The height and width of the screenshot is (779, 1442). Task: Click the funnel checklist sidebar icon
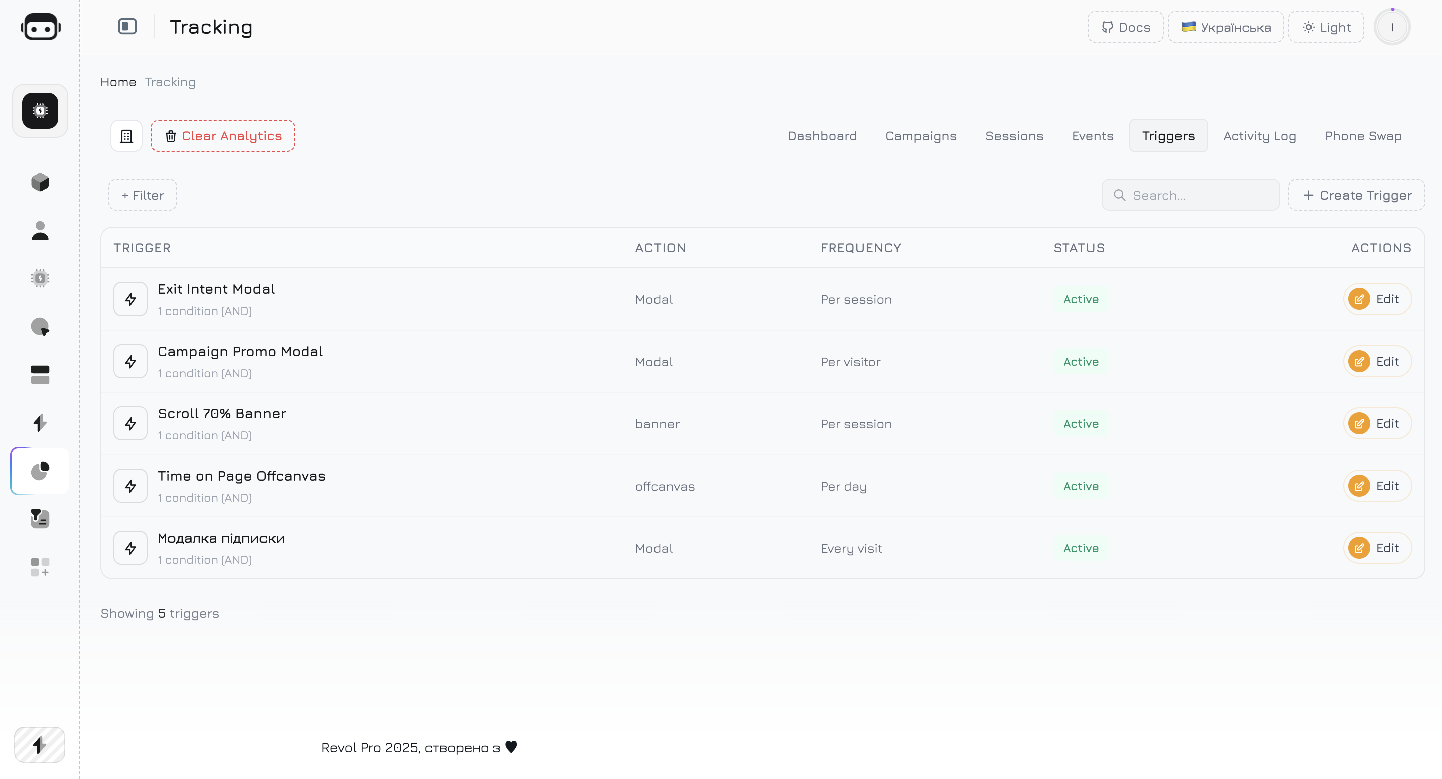click(40, 519)
